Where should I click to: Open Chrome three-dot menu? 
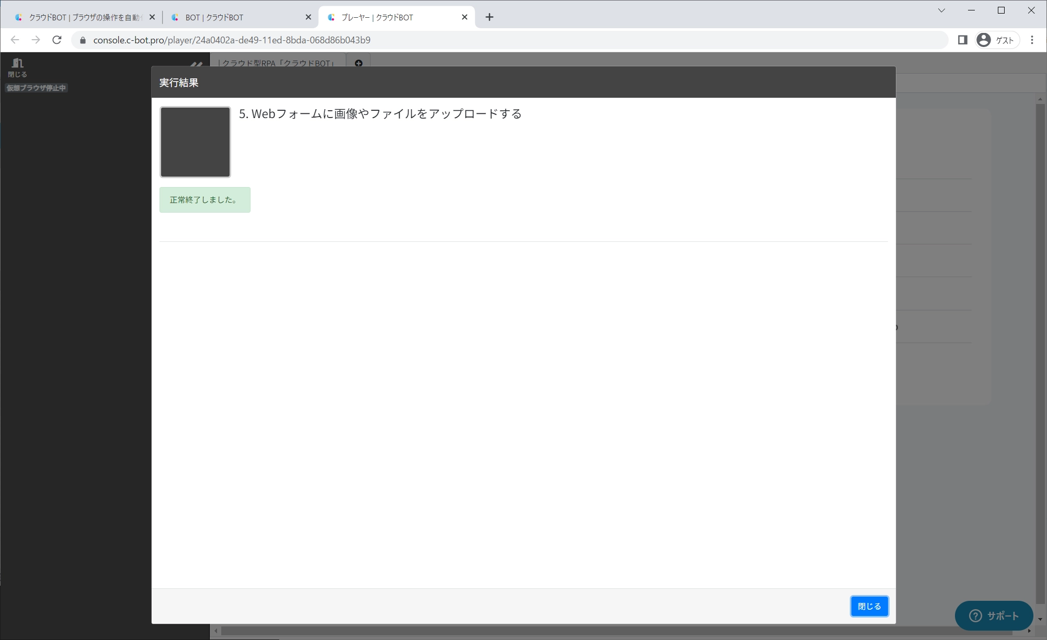pos(1032,40)
